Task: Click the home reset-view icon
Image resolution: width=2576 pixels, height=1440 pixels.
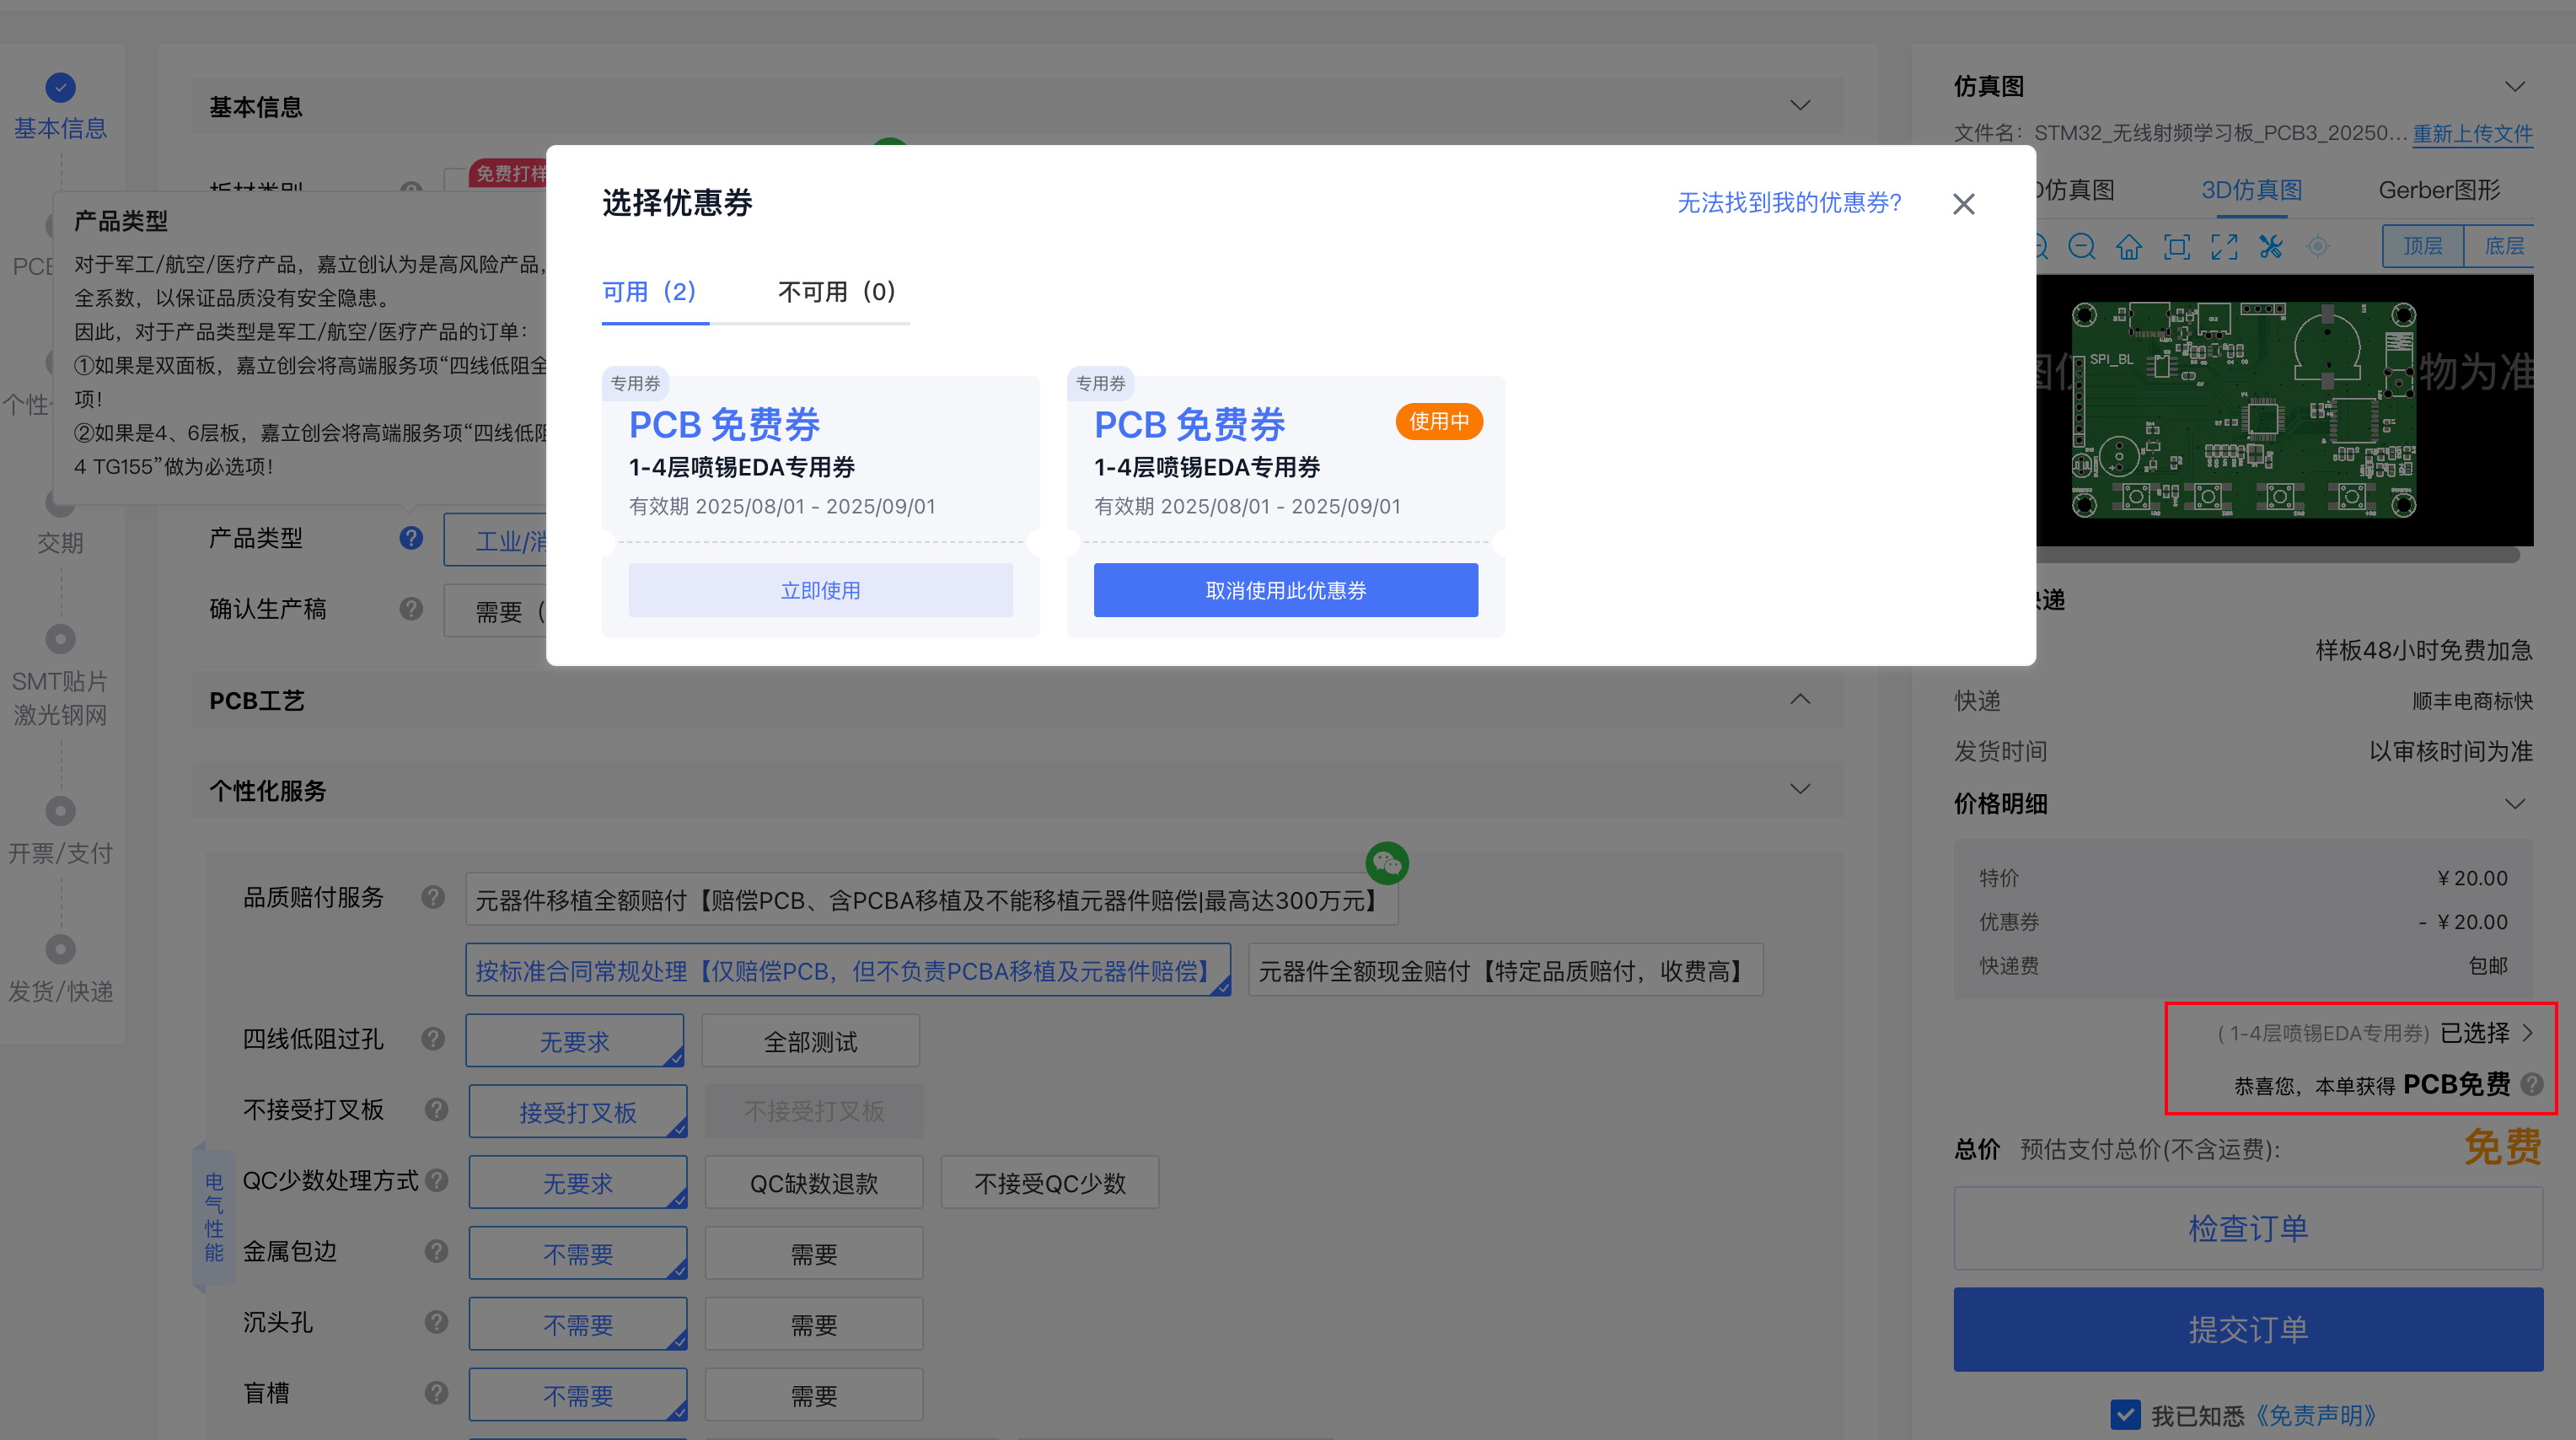Action: click(x=2129, y=247)
